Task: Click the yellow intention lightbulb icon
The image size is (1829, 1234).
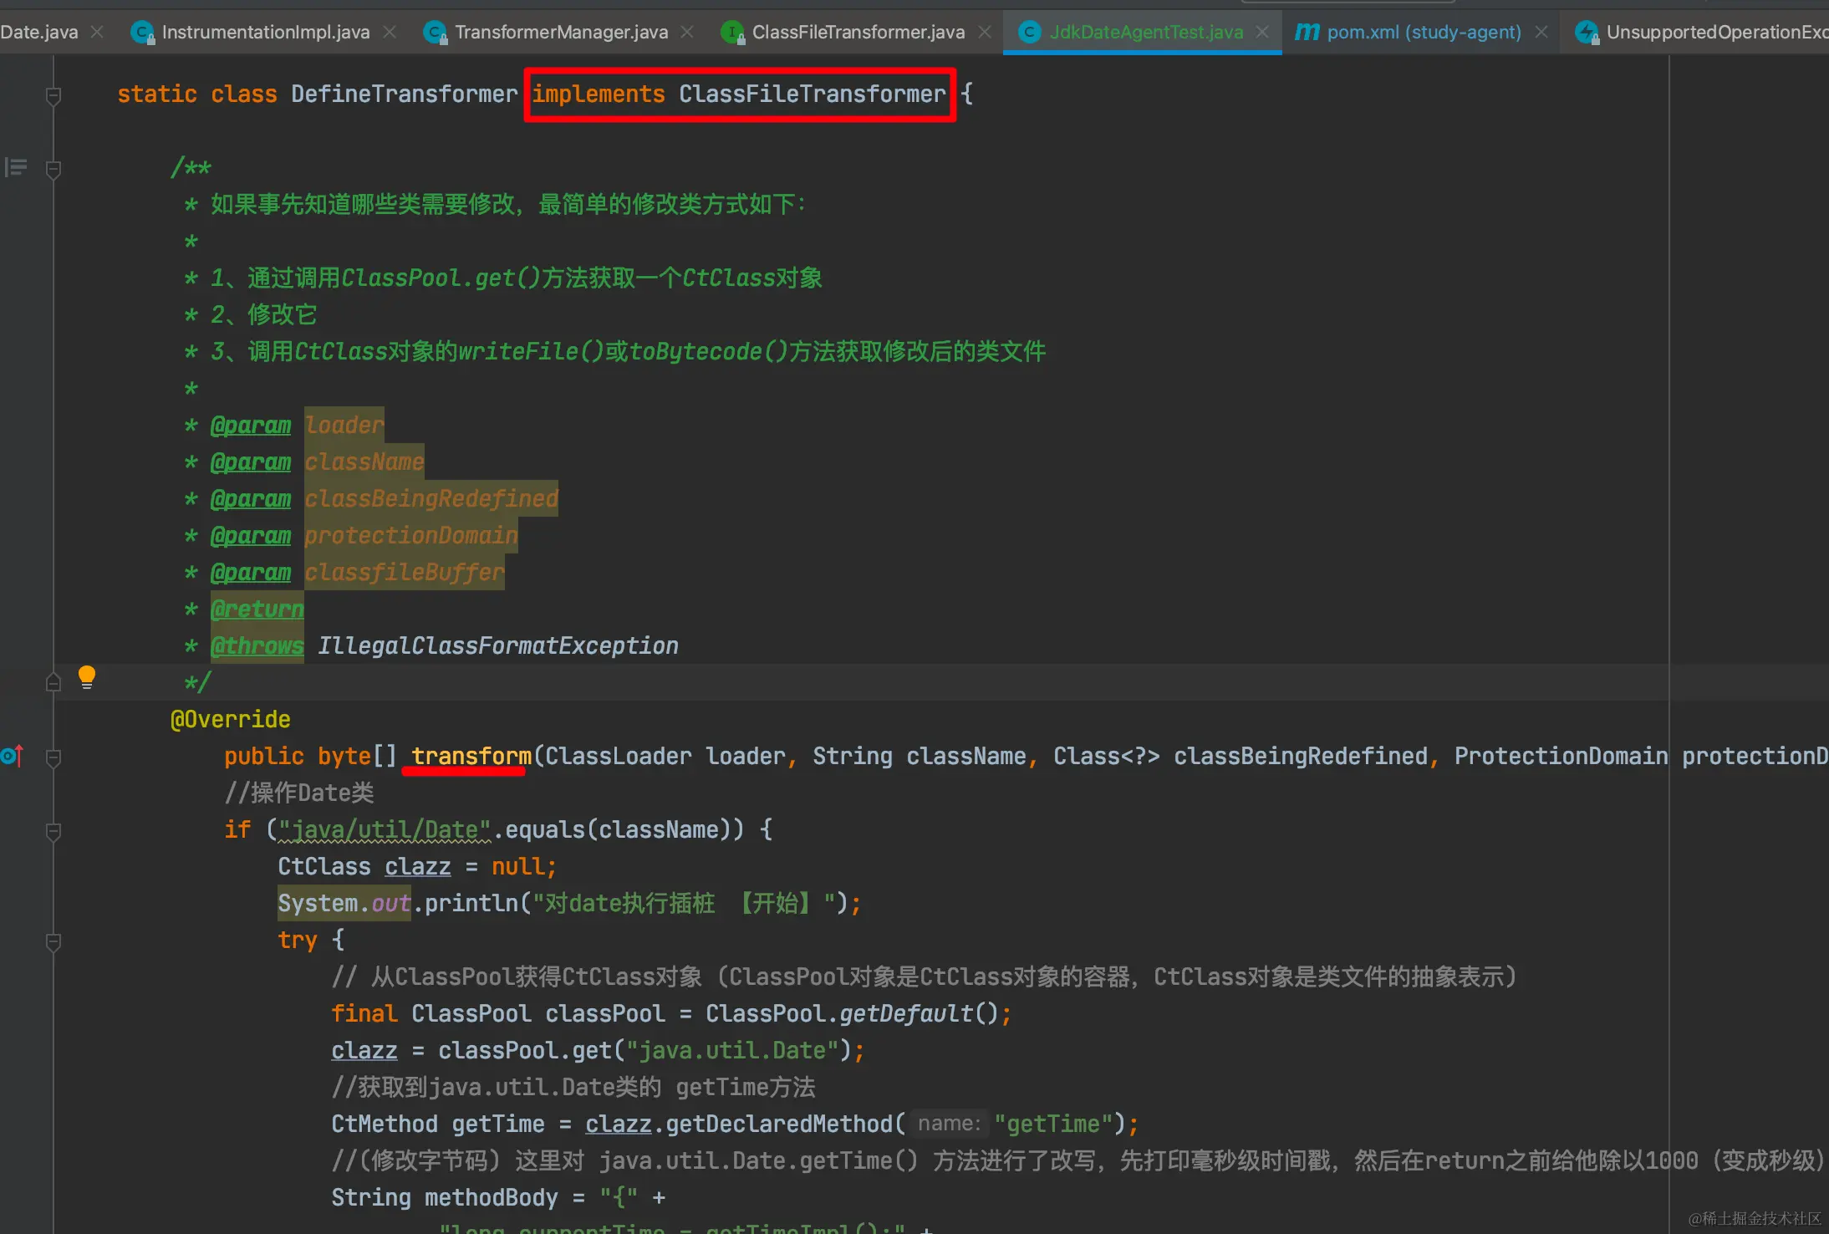Action: tap(86, 676)
